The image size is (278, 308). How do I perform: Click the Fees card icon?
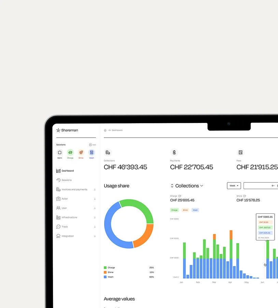coord(240,153)
